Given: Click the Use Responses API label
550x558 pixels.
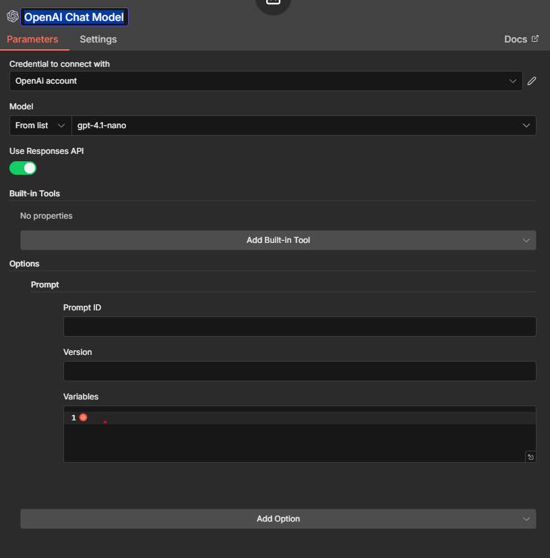Looking at the screenshot, I should [x=47, y=151].
